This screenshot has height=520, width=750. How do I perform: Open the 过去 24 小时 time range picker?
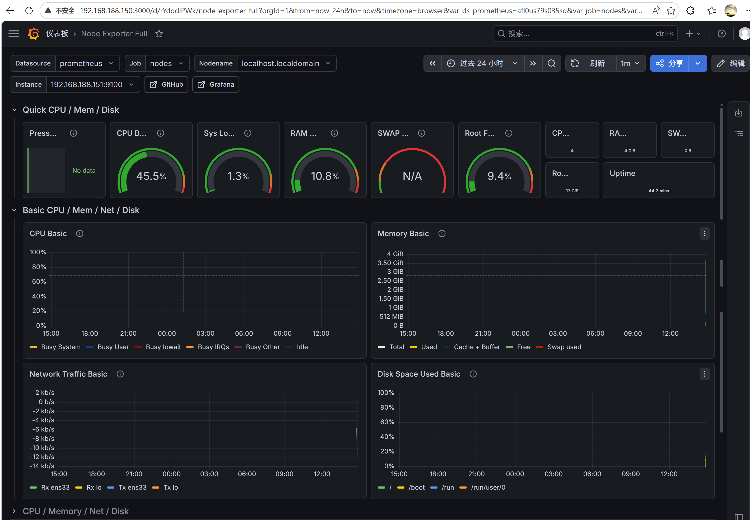tap(483, 63)
